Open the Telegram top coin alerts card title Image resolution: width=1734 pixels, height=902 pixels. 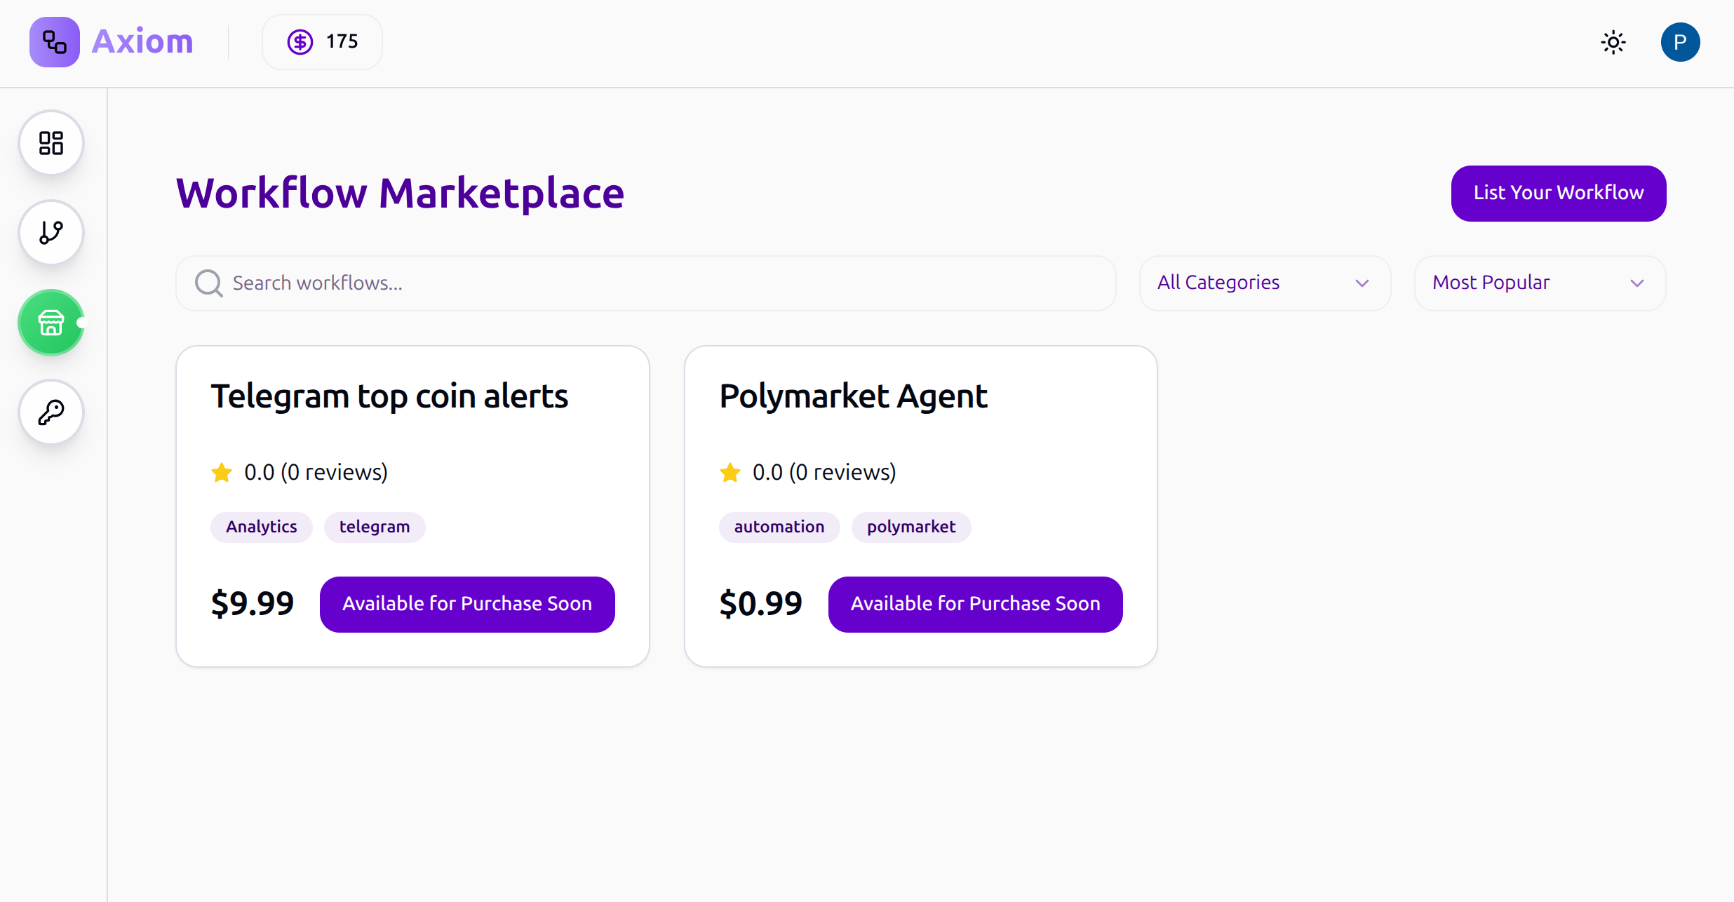tap(389, 396)
